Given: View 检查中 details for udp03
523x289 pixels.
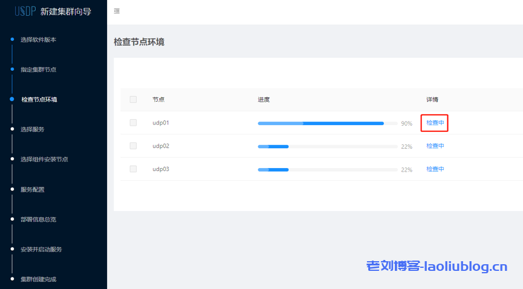Looking at the screenshot, I should (435, 169).
